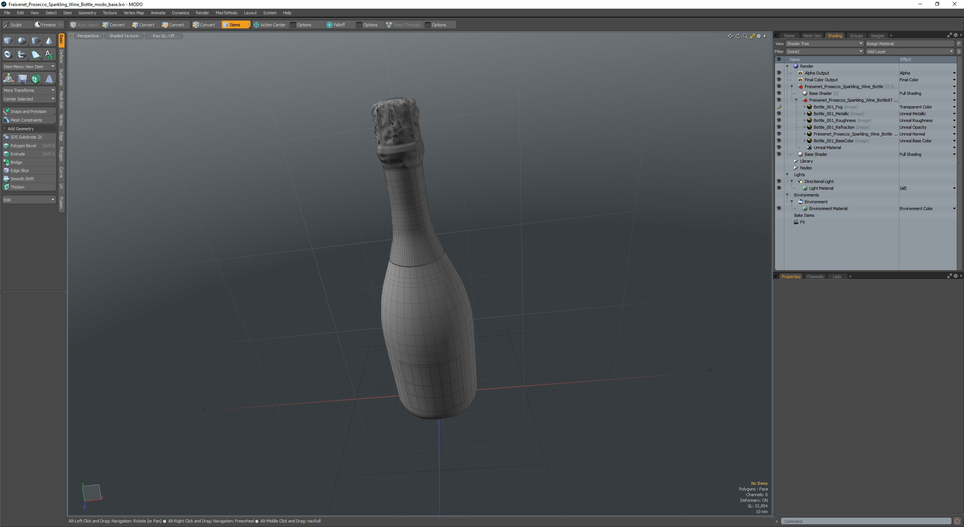This screenshot has width=964, height=527.
Task: Toggle visibility of Bottle_001_BaseColor layer
Action: click(x=779, y=141)
